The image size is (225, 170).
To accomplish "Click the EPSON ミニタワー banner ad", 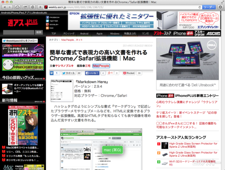I will pos(144,21).
